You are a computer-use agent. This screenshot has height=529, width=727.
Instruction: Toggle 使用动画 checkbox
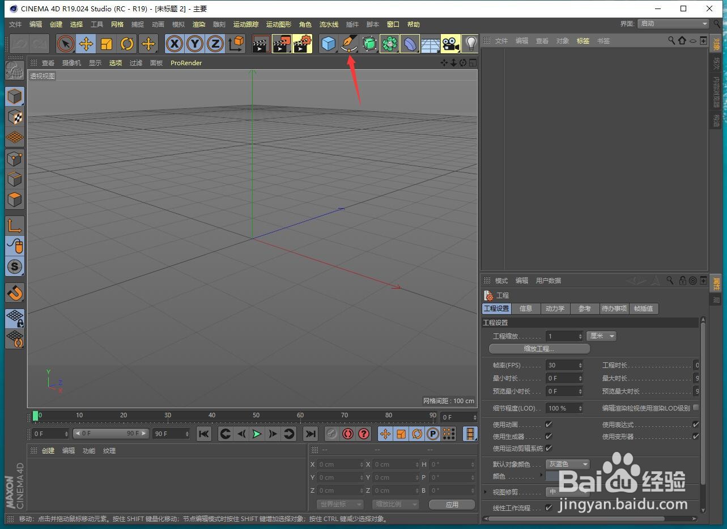coord(549,424)
